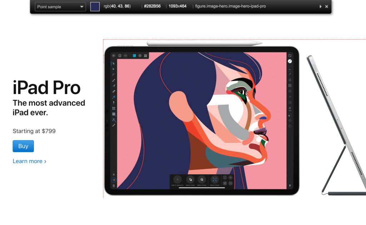The width and height of the screenshot is (366, 225).
Task: Toggle the About Center transform option
Action: click(x=215, y=180)
